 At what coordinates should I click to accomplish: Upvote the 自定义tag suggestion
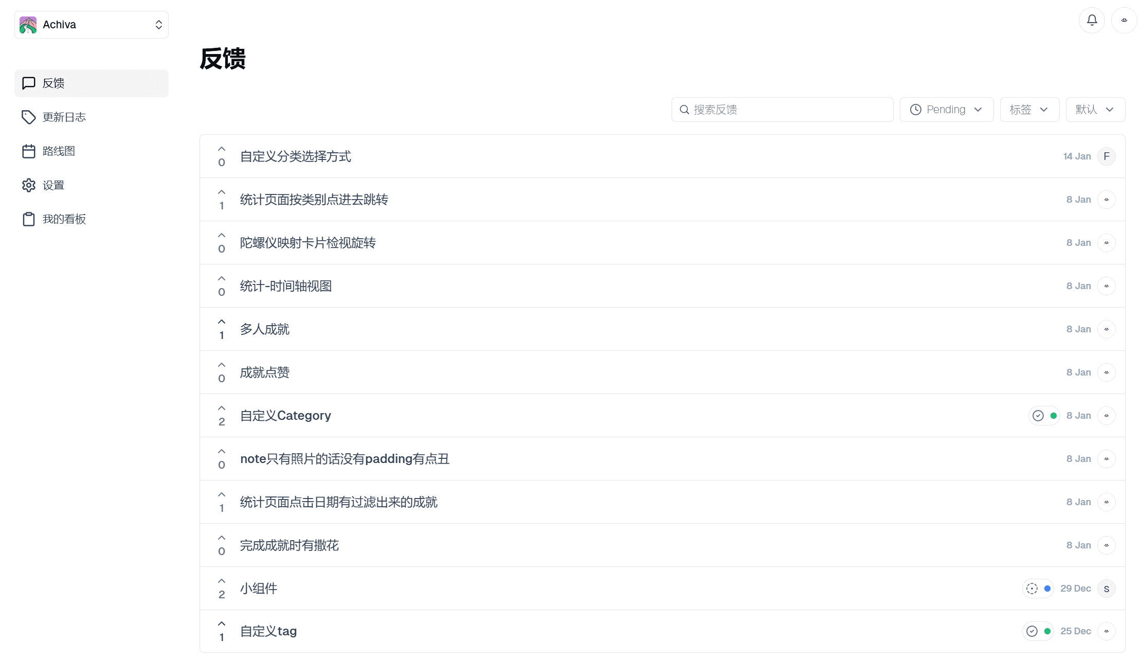pyautogui.click(x=222, y=624)
